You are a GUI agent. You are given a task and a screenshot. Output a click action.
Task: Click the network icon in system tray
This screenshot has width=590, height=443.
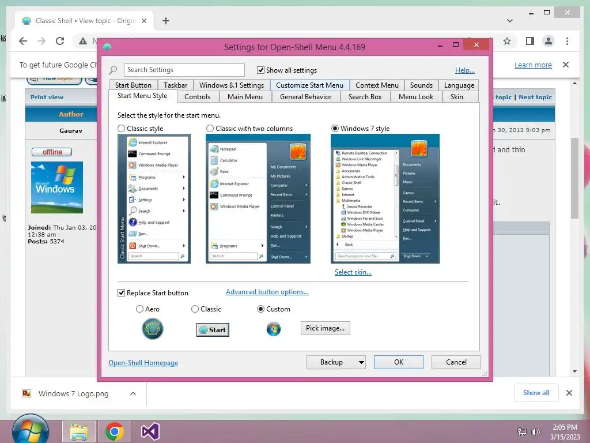tap(522, 431)
